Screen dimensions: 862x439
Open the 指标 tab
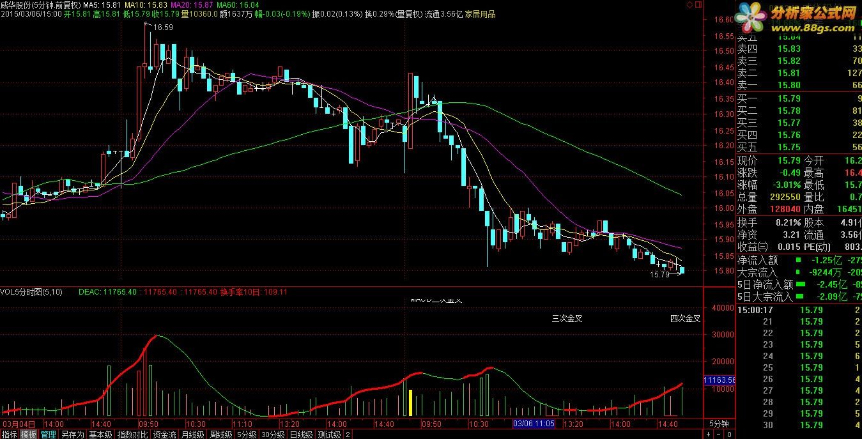click(10, 435)
